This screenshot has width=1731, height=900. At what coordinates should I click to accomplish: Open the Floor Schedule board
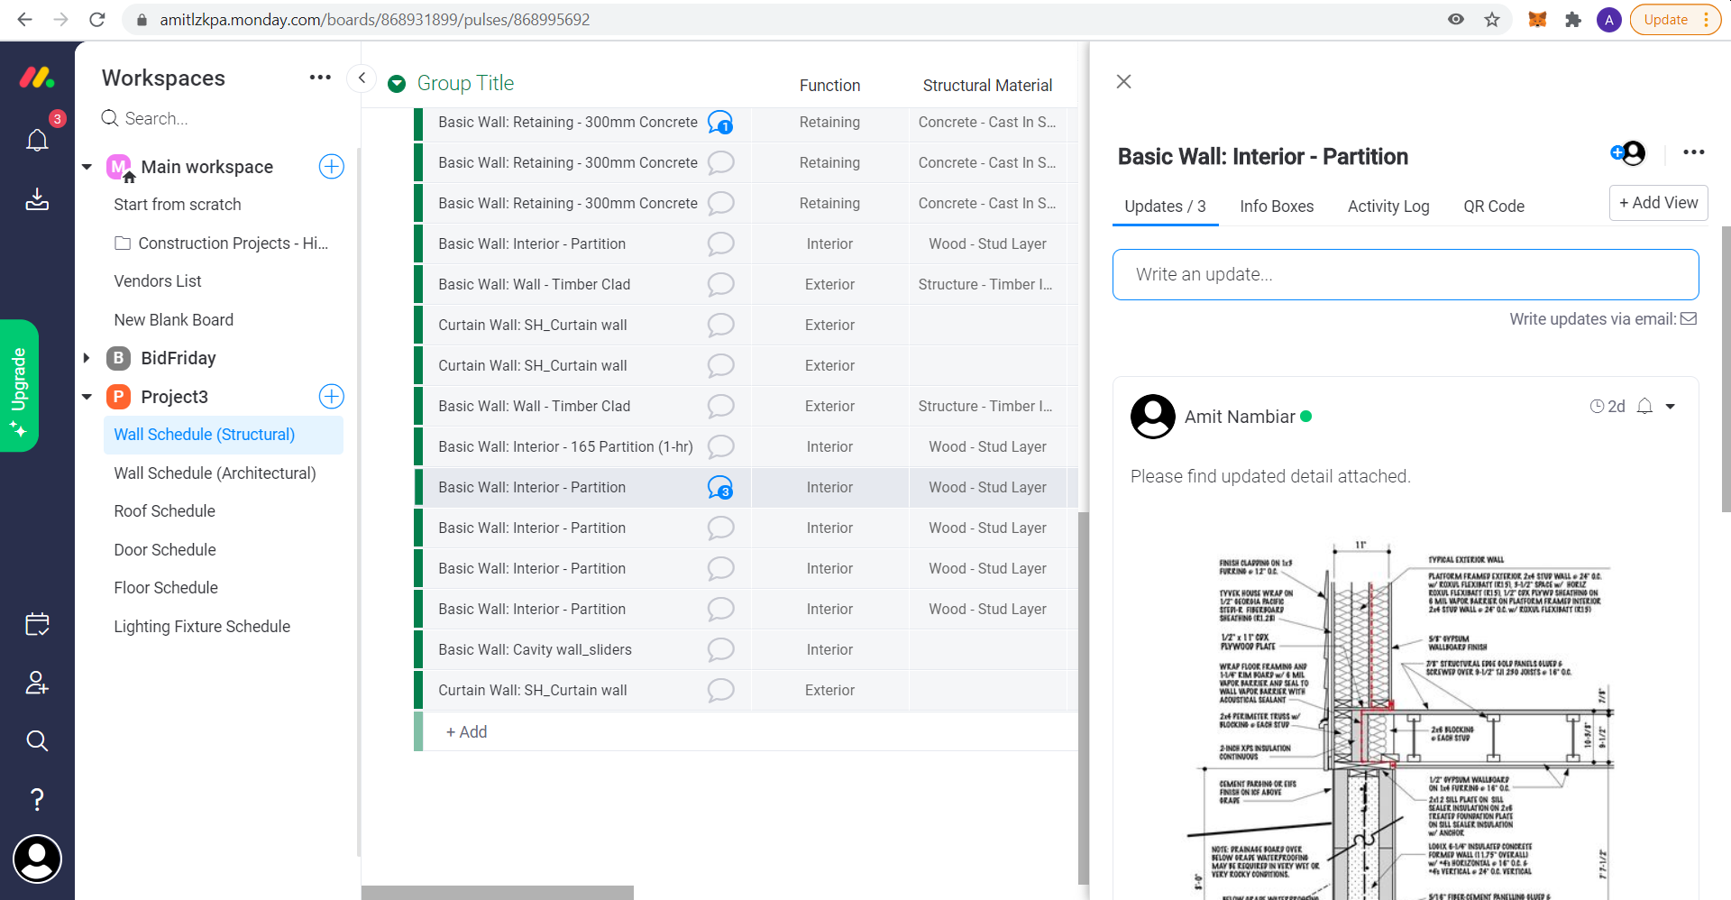166,588
